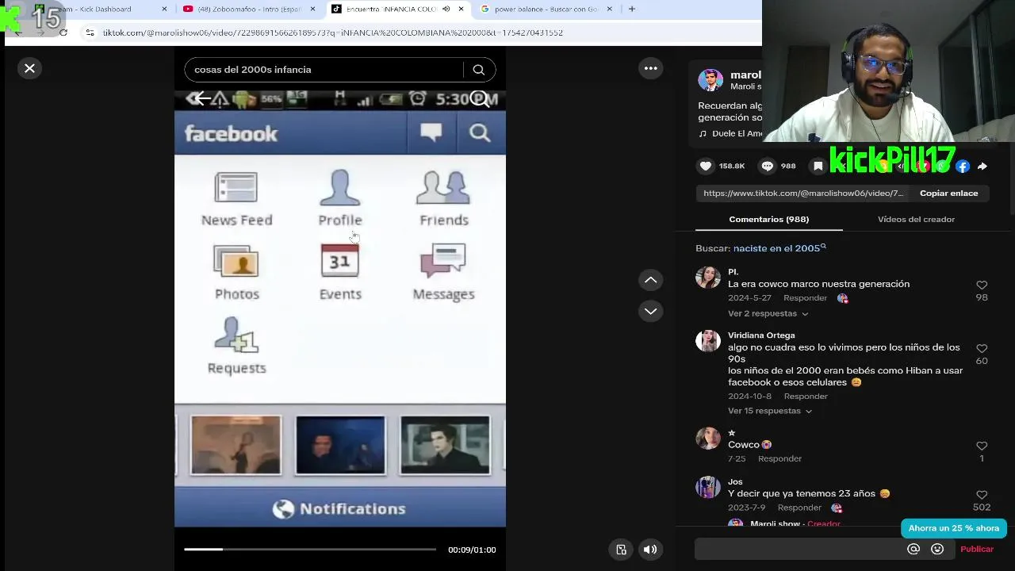
Task: Close the Kick Dashboard tab
Action: click(165, 9)
